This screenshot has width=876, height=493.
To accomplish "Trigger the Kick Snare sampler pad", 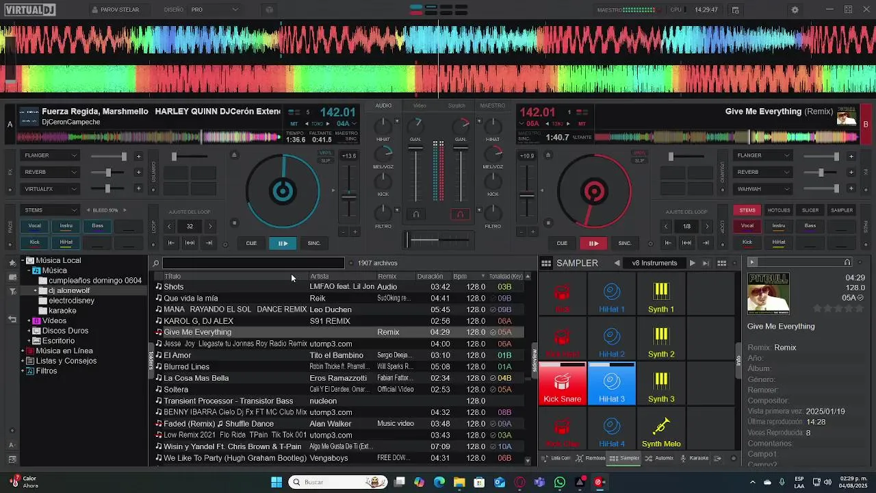I will (563, 384).
